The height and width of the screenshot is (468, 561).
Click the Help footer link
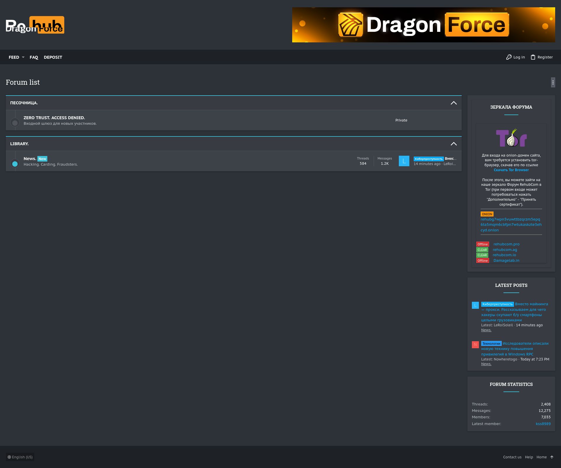click(x=529, y=457)
